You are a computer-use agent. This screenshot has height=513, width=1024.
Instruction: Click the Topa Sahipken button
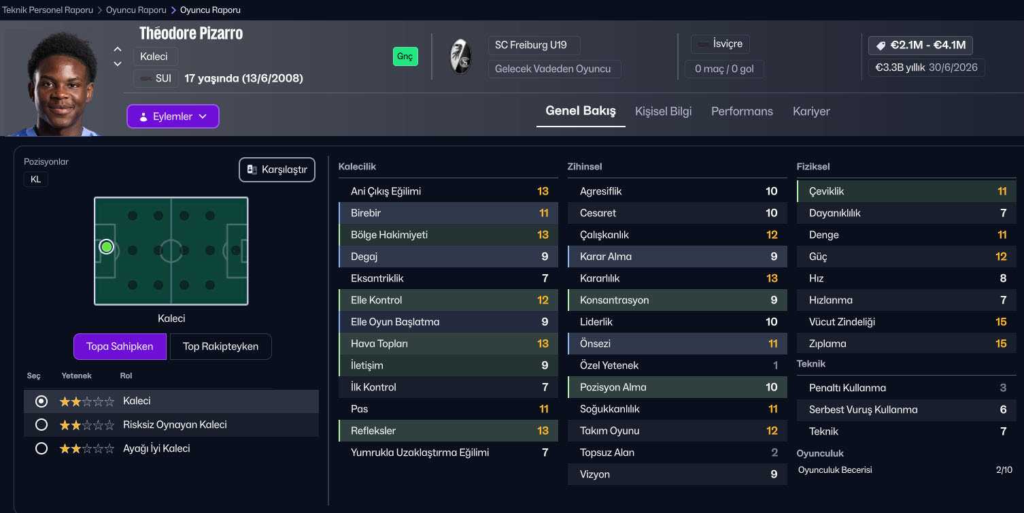click(x=120, y=346)
